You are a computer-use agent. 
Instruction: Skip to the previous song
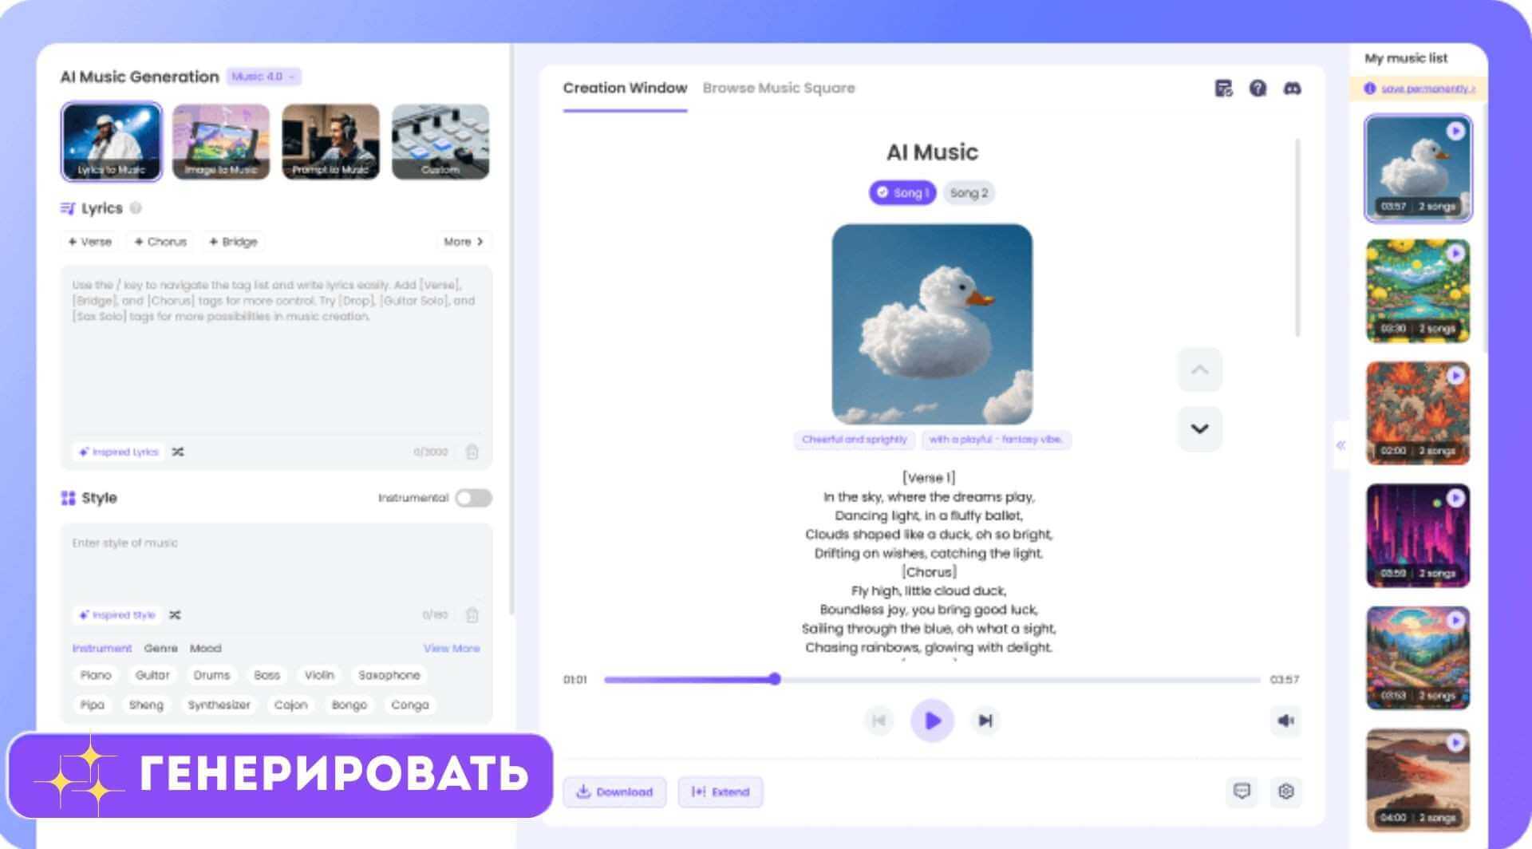(x=879, y=721)
